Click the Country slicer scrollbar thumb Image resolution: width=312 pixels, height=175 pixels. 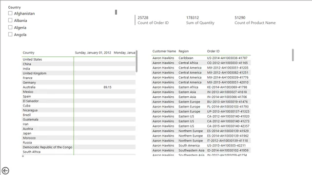116,12
